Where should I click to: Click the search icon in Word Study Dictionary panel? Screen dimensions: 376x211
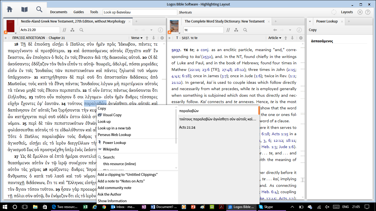point(245,30)
